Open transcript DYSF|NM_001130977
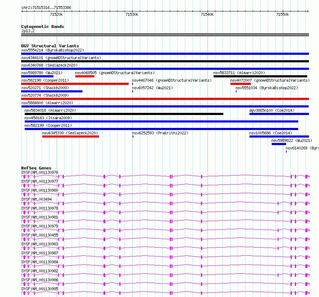319x297 pixels. click(40, 181)
